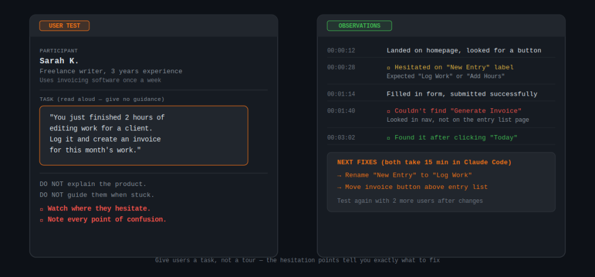The image size is (595, 277).
Task: Click the red square marker before "Note every point of confusion"
Action: point(41,220)
